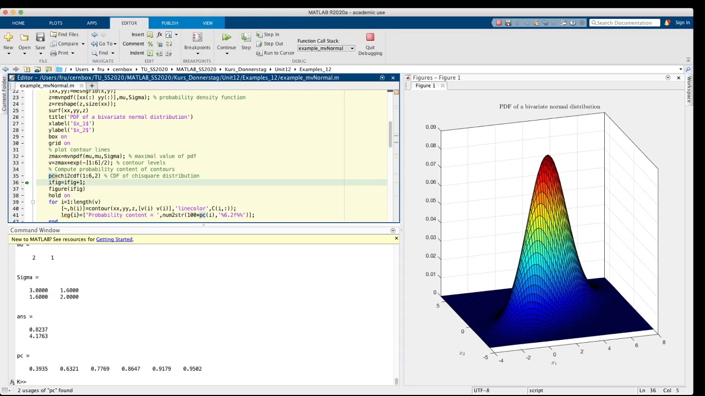Image resolution: width=705 pixels, height=396 pixels.
Task: Click the address bar search magnifier icon
Action: click(x=688, y=69)
